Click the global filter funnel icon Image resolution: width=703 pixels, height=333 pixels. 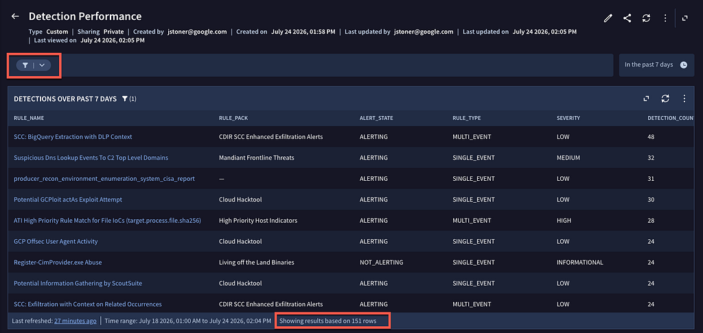(x=25, y=65)
